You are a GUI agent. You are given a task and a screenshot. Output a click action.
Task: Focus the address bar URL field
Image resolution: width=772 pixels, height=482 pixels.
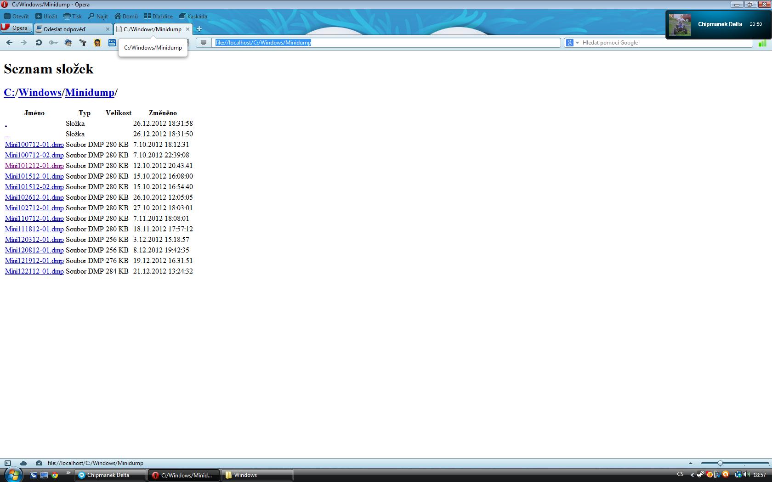[x=386, y=43]
